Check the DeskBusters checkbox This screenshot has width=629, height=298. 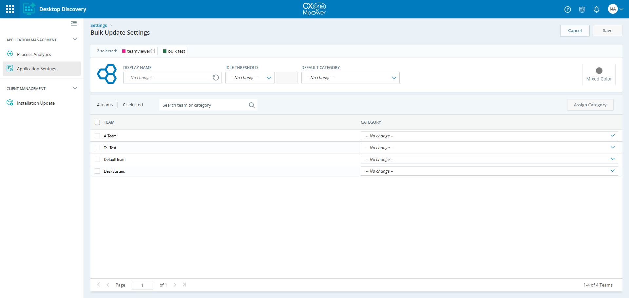pyautogui.click(x=97, y=171)
